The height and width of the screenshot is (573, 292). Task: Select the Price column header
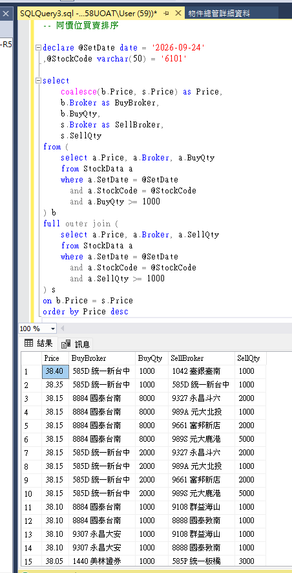pos(55,358)
